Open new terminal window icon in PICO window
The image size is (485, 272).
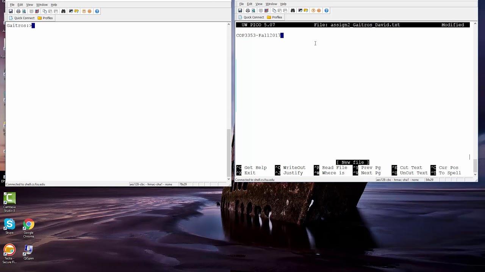point(300,11)
